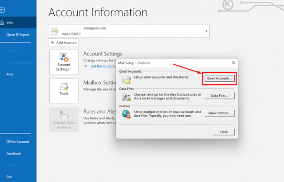Click 'Setup email accounts and directories.' text
The height and width of the screenshot is (182, 284).
point(162,77)
